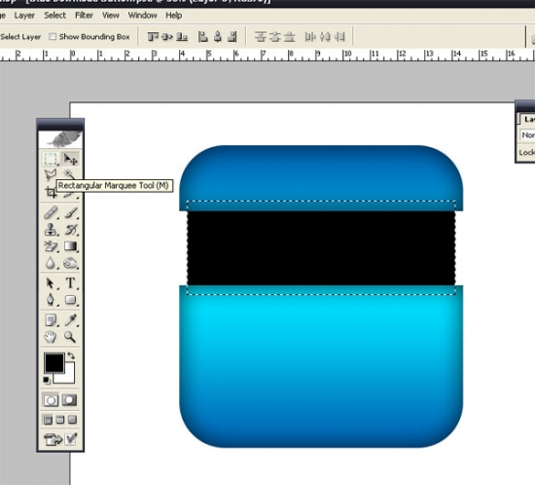The image size is (535, 485).
Task: Click inside the black selected rectangle
Action: tap(321, 248)
